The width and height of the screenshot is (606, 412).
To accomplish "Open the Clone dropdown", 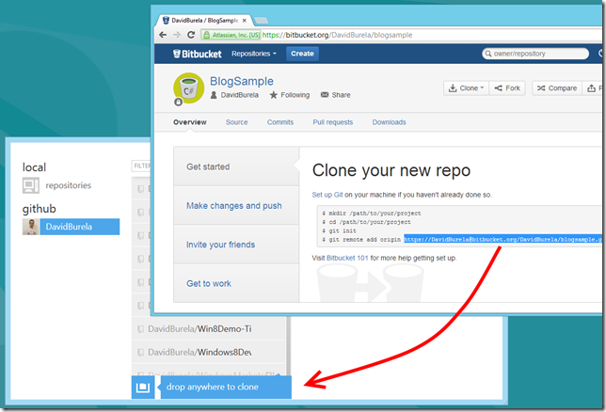I will pyautogui.click(x=466, y=88).
